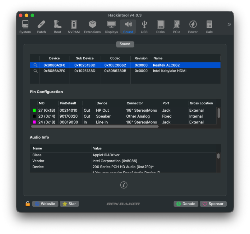Viewport: 250px width, 234px height.
Task: Open the Boot toolbar section
Action: [x=58, y=27]
